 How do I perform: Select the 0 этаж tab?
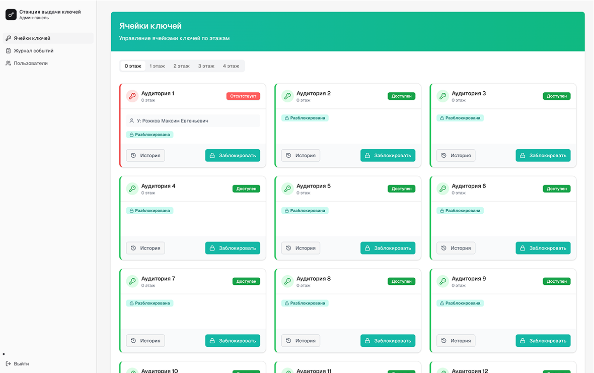coord(133,66)
